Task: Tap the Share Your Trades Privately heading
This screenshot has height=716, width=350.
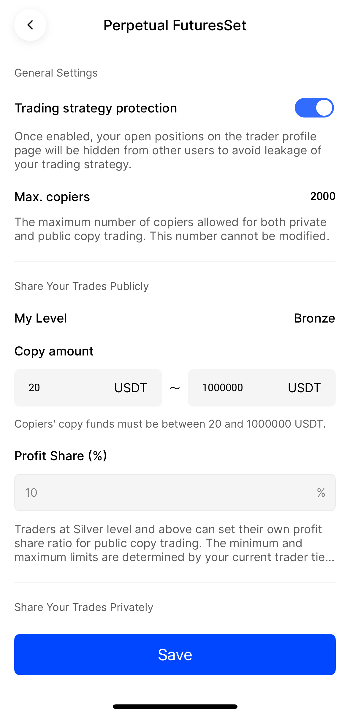Action: tap(84, 607)
